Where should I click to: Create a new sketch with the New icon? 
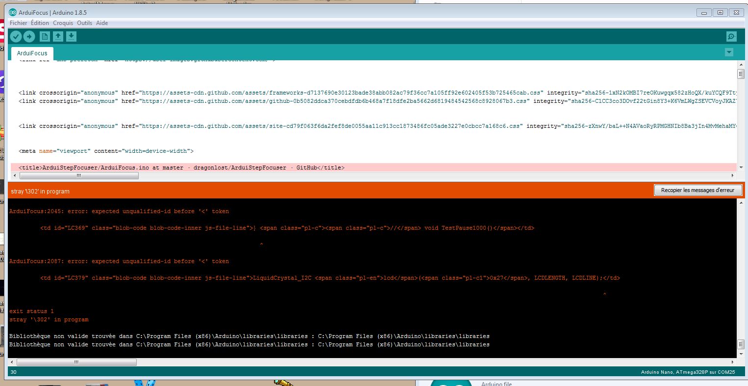point(45,36)
